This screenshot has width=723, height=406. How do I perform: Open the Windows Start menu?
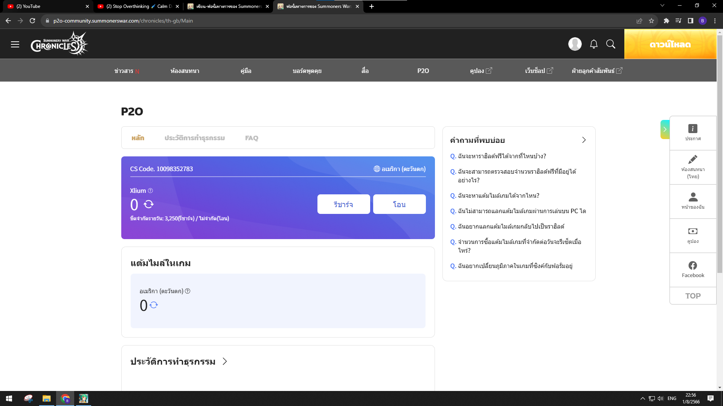[9, 398]
